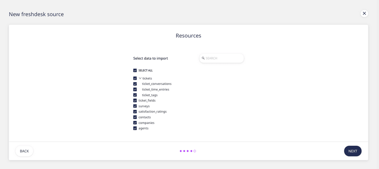The height and width of the screenshot is (169, 379).
Task: Click the New freshdesk source title
Action: 36,14
